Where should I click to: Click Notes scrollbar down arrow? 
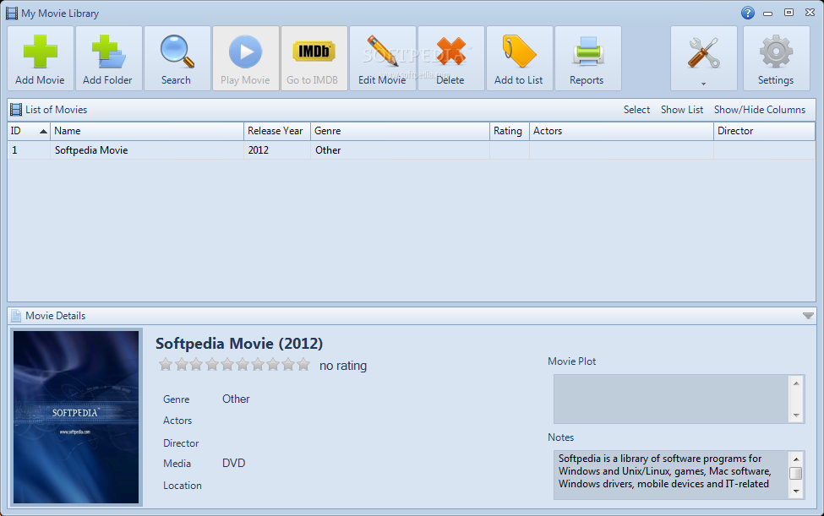point(796,492)
